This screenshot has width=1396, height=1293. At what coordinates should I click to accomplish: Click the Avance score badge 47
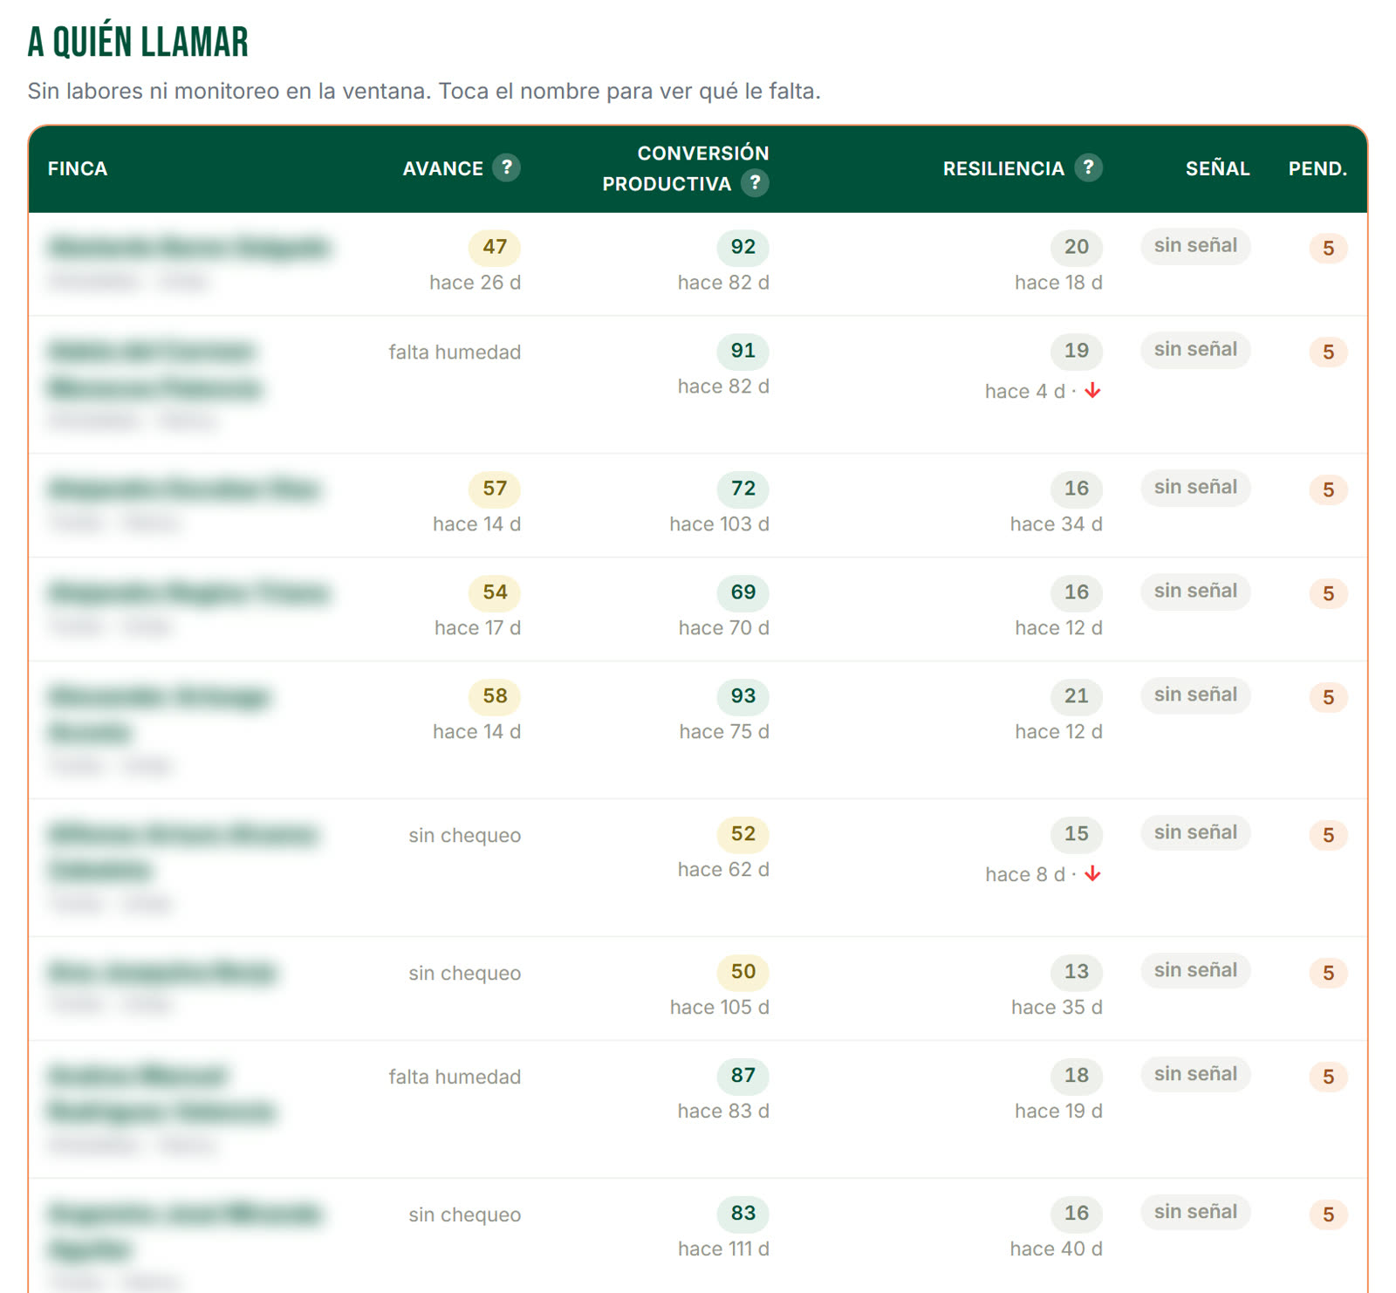pyautogui.click(x=495, y=247)
